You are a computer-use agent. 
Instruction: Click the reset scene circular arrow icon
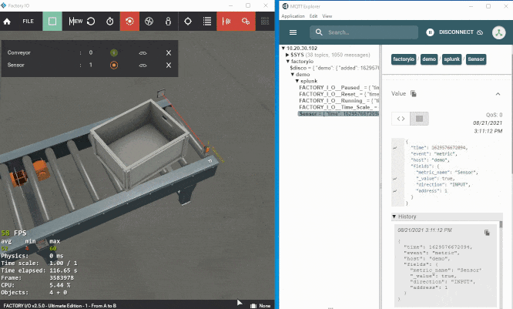coord(91,22)
